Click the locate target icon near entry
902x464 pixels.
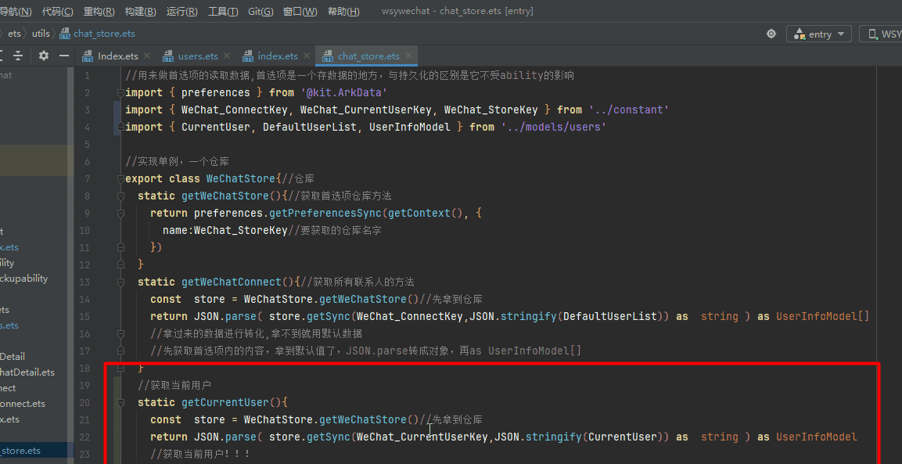[771, 34]
